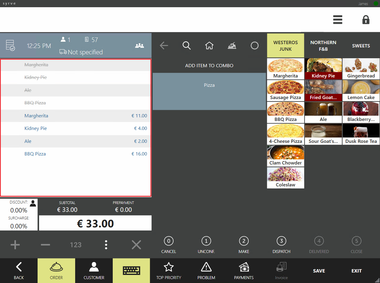Select the Ale € 2.00 order line

(x=76, y=141)
